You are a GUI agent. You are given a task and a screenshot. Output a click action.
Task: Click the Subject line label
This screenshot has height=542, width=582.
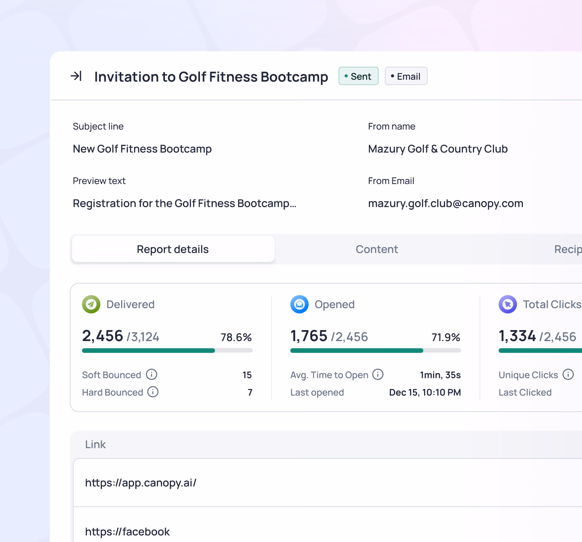(x=98, y=126)
